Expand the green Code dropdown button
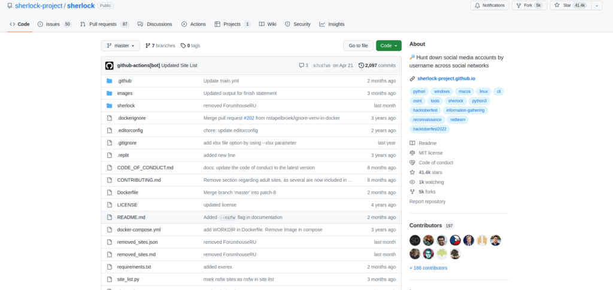 389,45
